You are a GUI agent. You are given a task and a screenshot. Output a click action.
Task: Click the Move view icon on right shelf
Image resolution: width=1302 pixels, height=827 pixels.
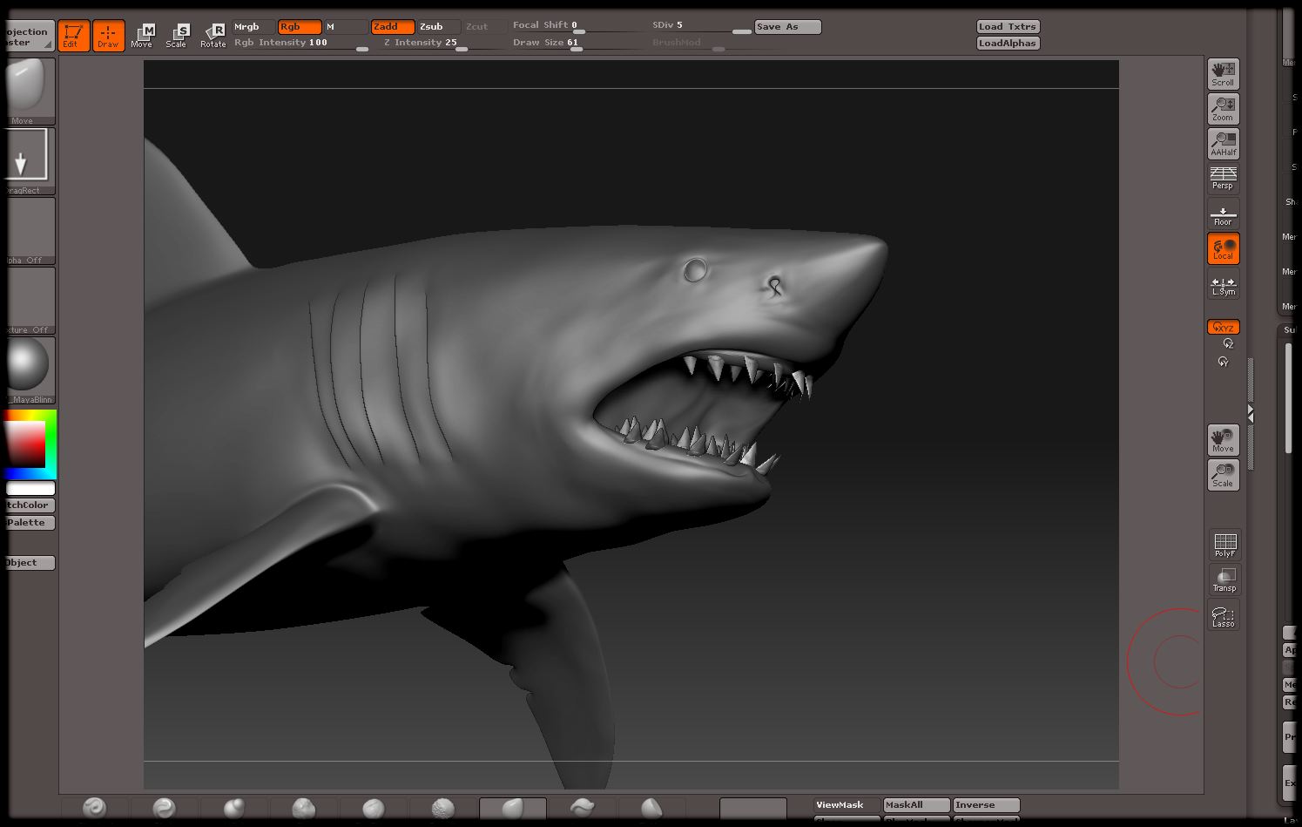(1223, 440)
